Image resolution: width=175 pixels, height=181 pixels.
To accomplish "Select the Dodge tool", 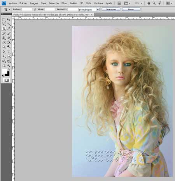I will (x=9, y=47).
